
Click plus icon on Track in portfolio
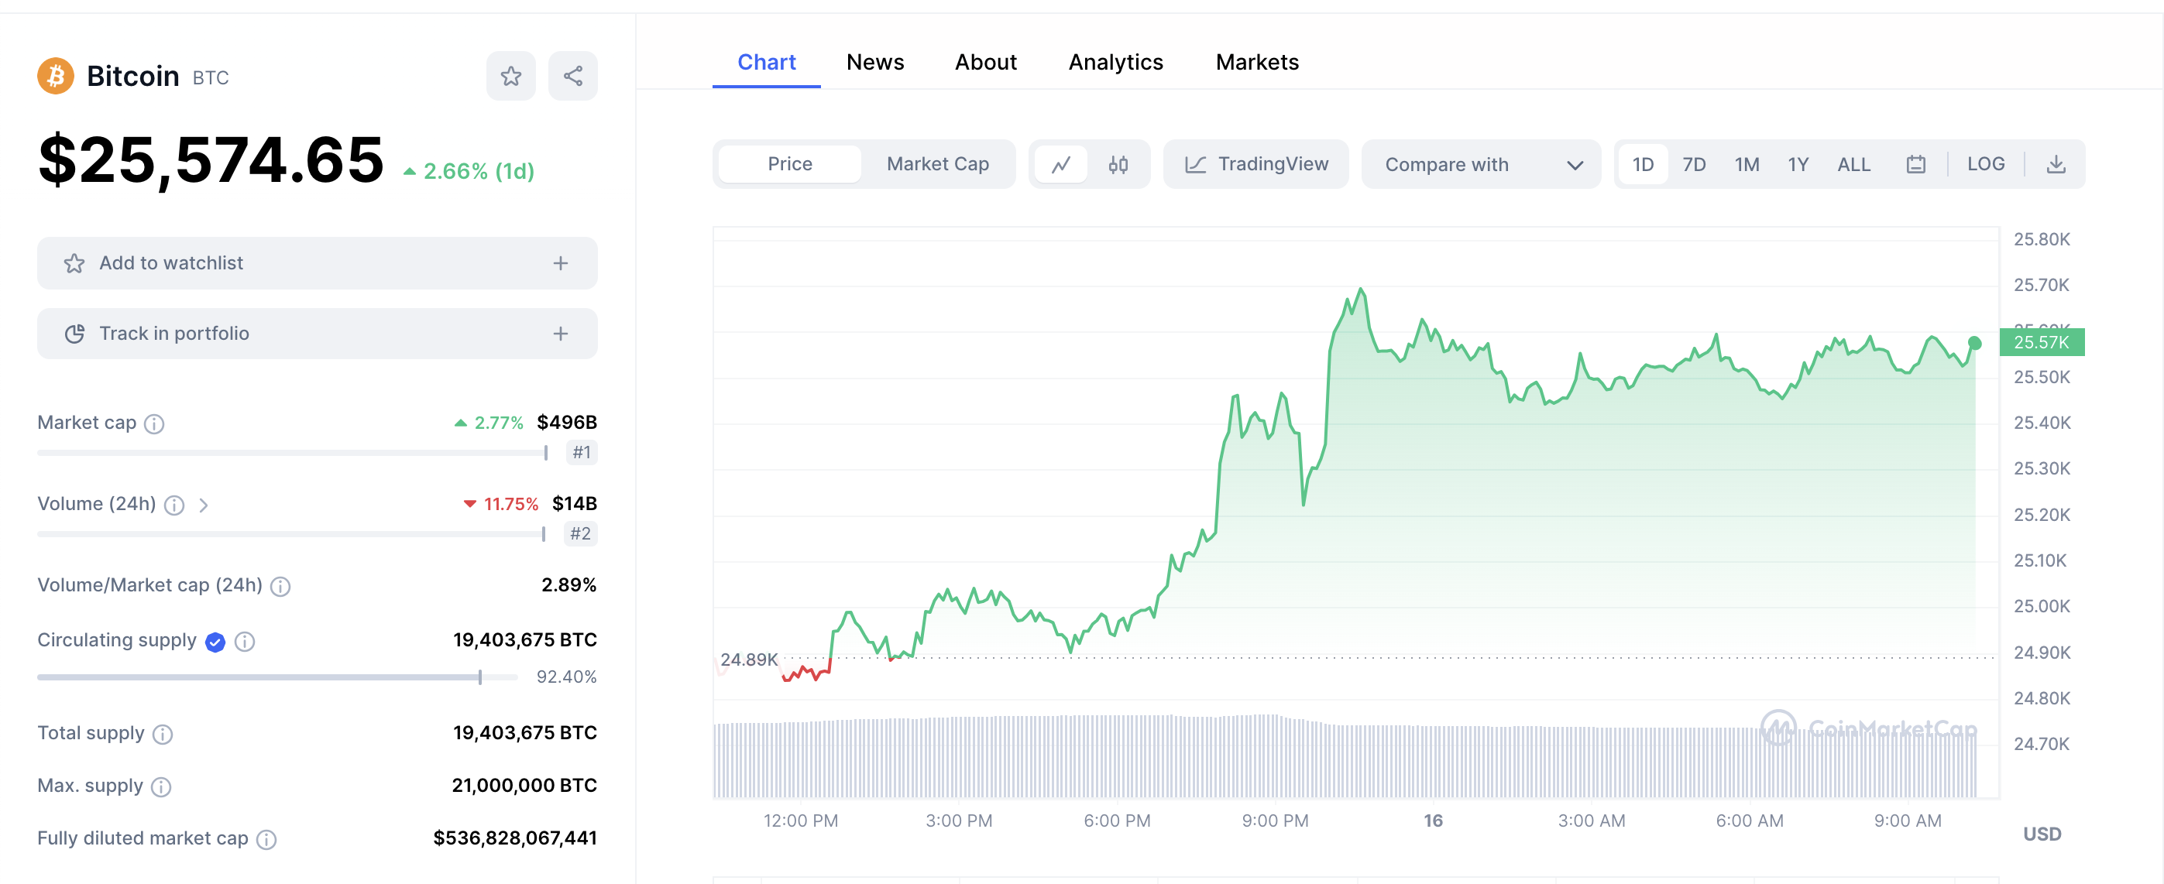560,334
